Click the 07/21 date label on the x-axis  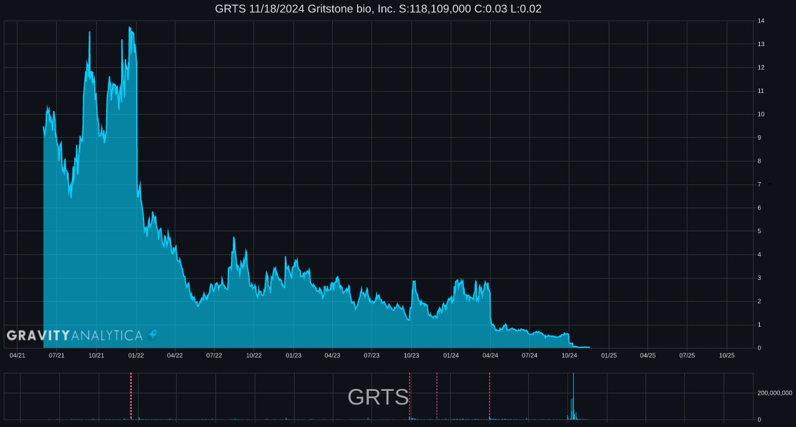57,355
